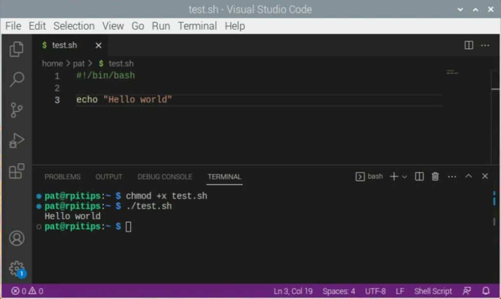Split the terminal panel
The image size is (501, 299).
(x=419, y=176)
